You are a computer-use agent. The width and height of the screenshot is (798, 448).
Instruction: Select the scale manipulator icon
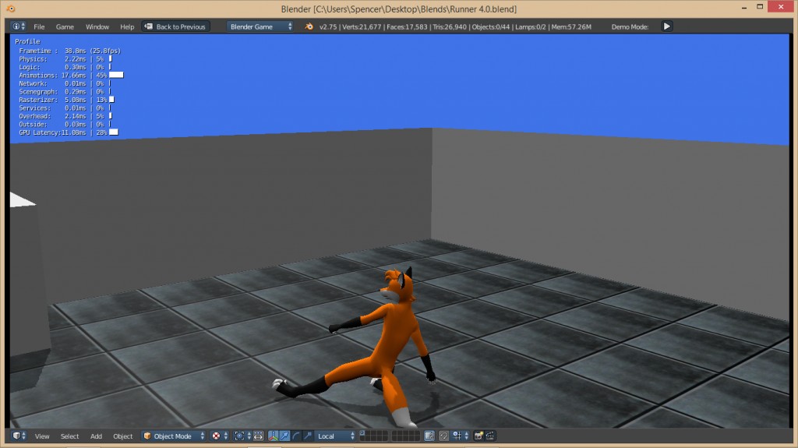point(308,436)
